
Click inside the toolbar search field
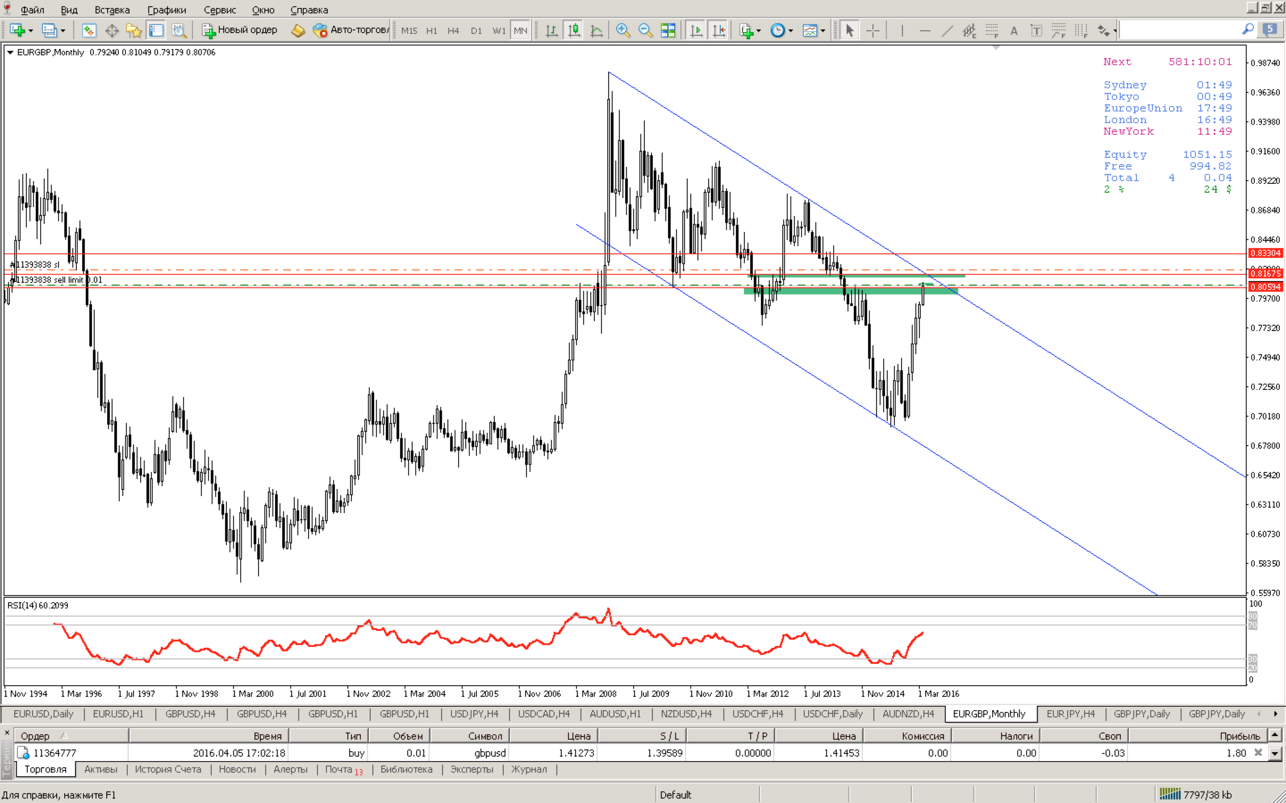coord(1181,30)
